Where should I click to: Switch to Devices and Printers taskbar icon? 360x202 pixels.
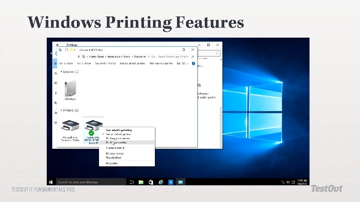tap(180, 182)
